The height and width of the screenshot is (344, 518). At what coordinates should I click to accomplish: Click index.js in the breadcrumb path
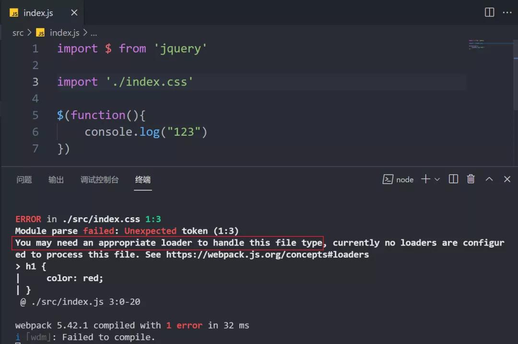pyautogui.click(x=64, y=33)
